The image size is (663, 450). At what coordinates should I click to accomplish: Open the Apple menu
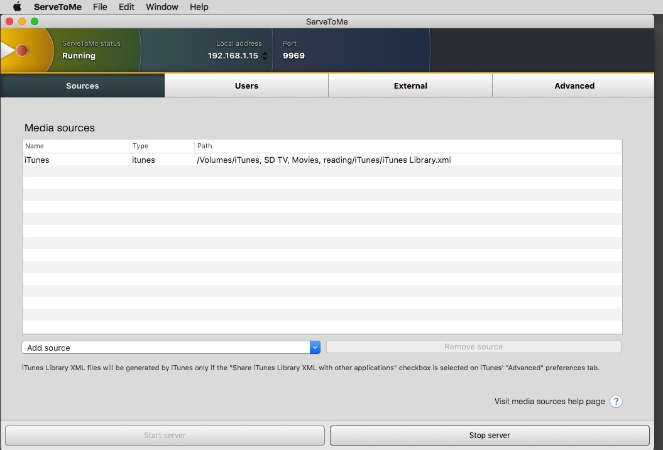tap(17, 7)
